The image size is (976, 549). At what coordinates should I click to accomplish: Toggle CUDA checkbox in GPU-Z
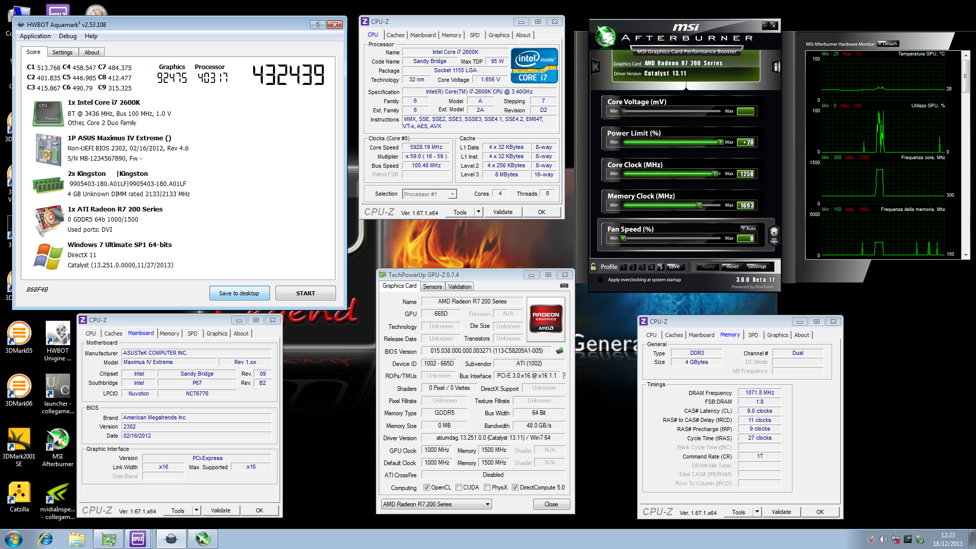click(459, 487)
